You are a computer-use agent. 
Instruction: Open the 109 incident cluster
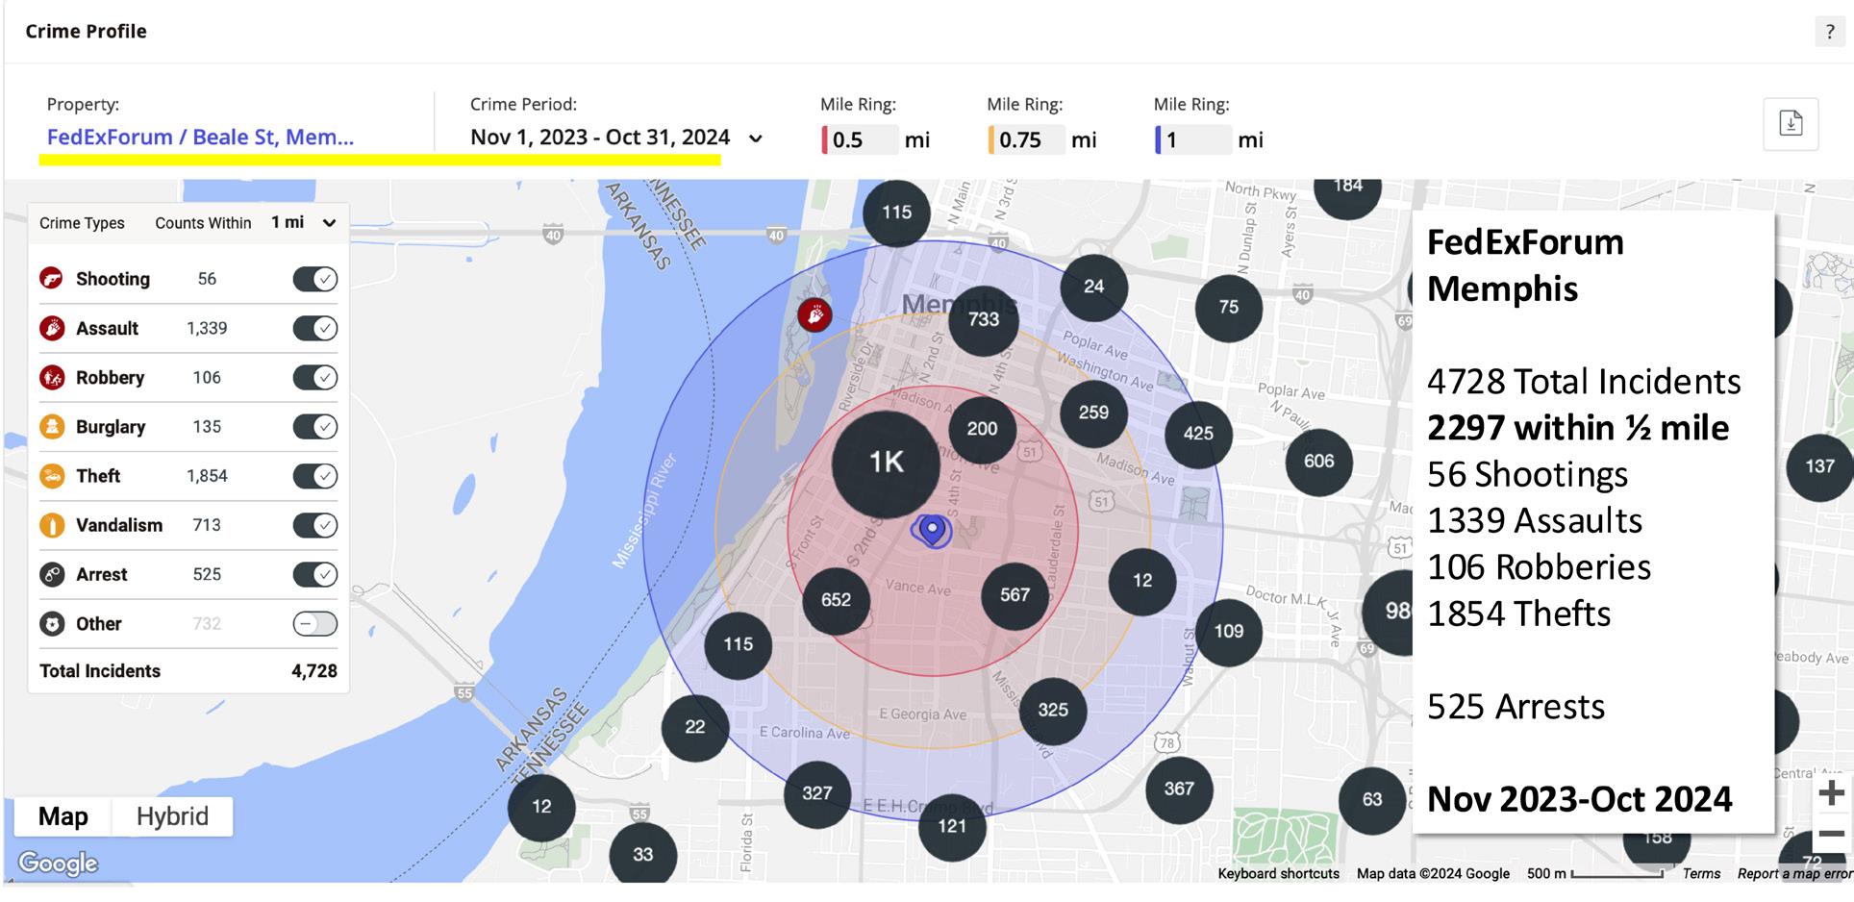coord(1228,632)
